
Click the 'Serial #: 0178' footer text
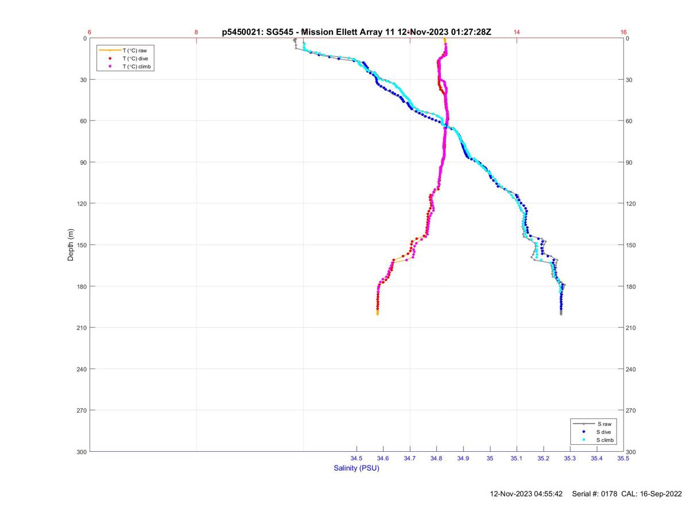point(595,494)
